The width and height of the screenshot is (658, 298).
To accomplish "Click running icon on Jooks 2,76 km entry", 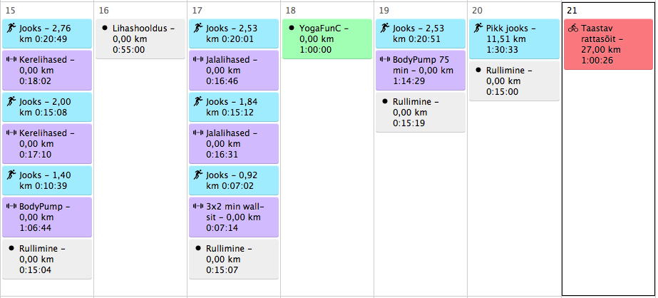I will (x=11, y=29).
